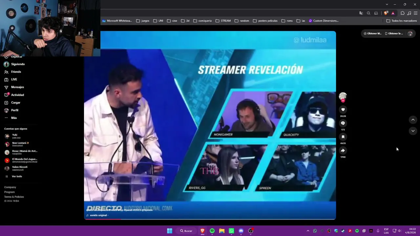This screenshot has height=236, width=420.
Task: Expand the Terms & Policies footer section
Action: 14,197
